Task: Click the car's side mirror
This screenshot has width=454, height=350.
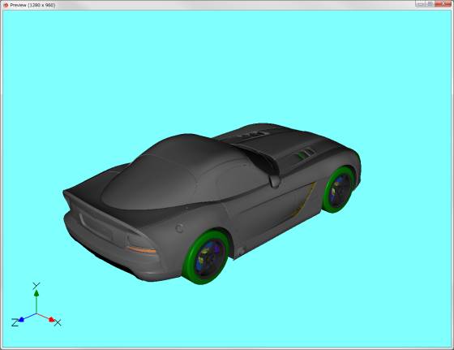Action: (x=274, y=181)
